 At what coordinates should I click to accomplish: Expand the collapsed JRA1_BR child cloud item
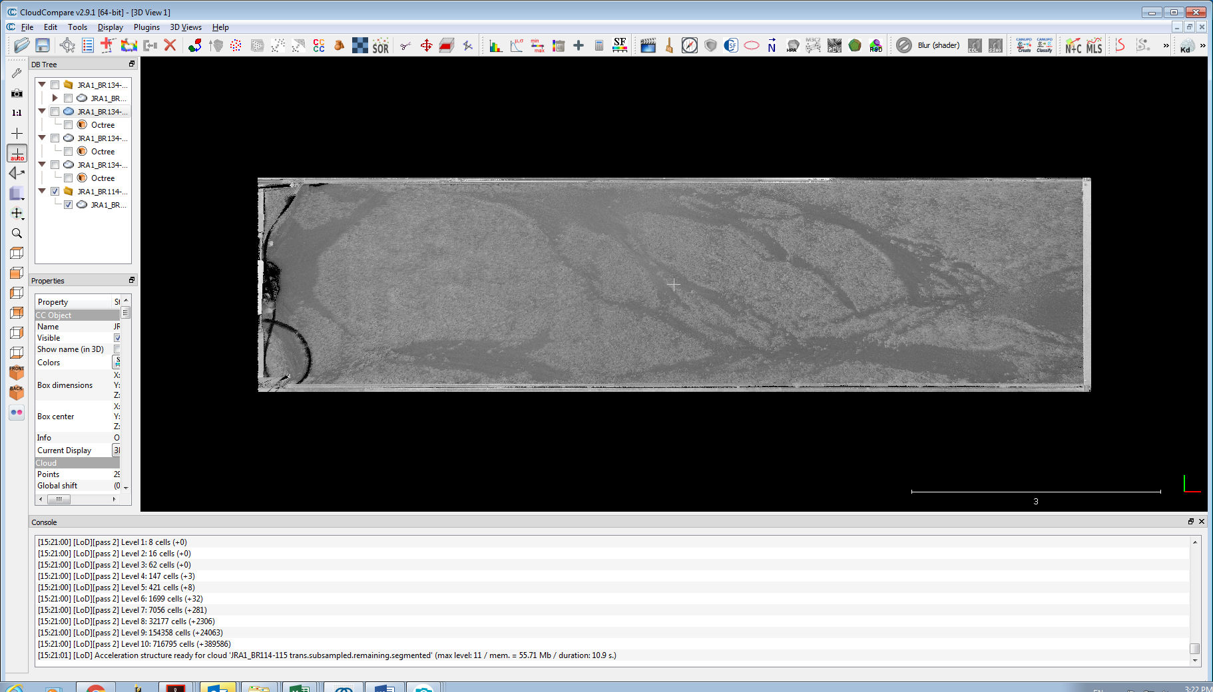pyautogui.click(x=55, y=98)
